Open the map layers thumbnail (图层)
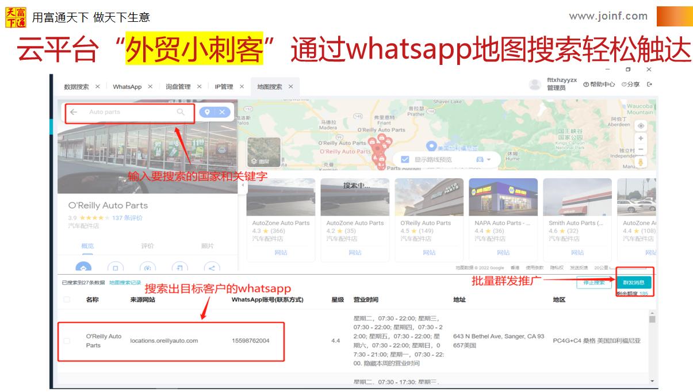The image size is (693, 392). [264, 152]
